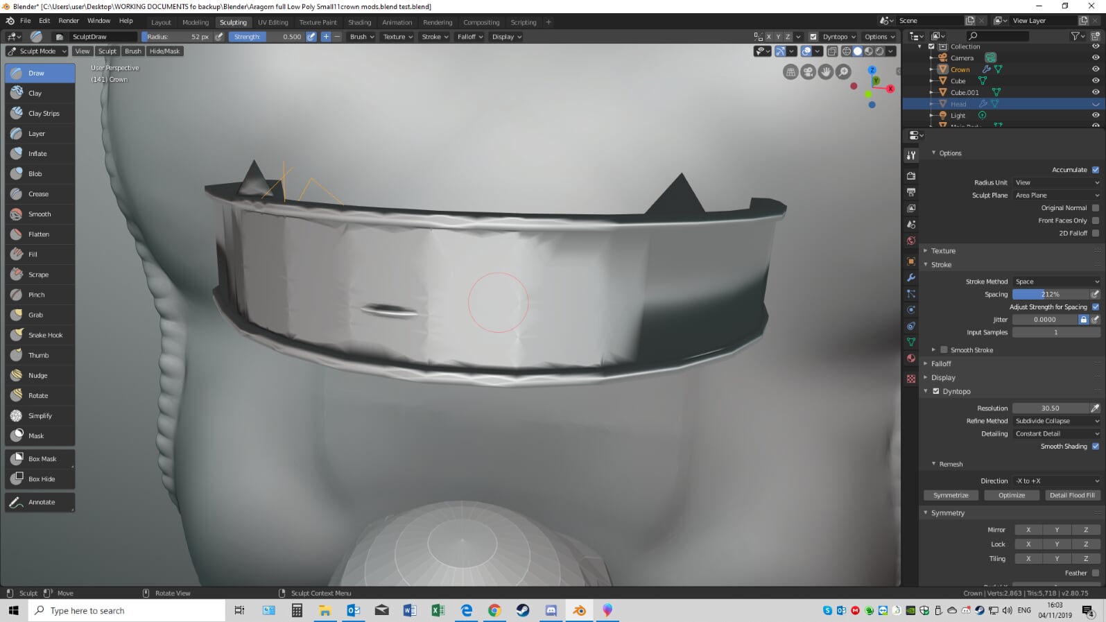This screenshot has height=622, width=1106.
Task: Open the File menu
Action: (26, 21)
